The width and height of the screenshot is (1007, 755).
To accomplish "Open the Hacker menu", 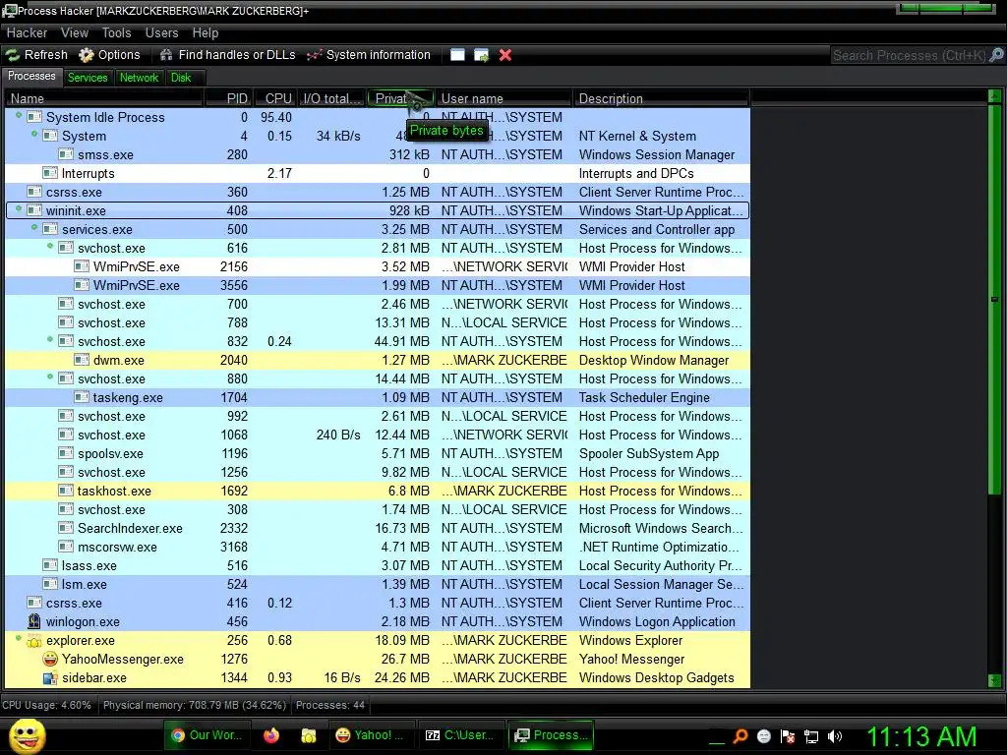I will pos(27,32).
